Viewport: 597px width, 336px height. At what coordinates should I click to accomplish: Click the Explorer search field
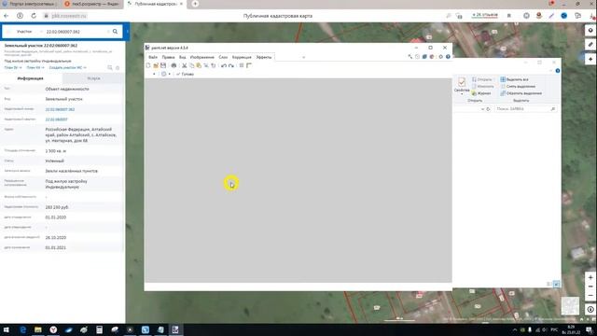(525, 109)
